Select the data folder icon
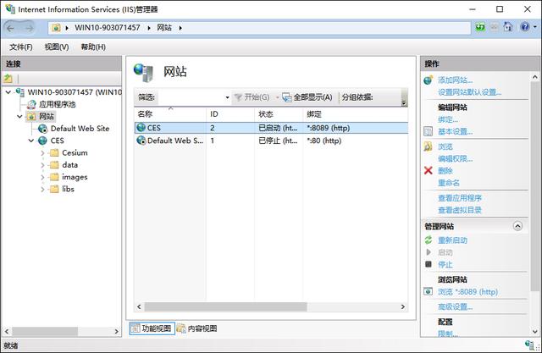 [x=54, y=165]
